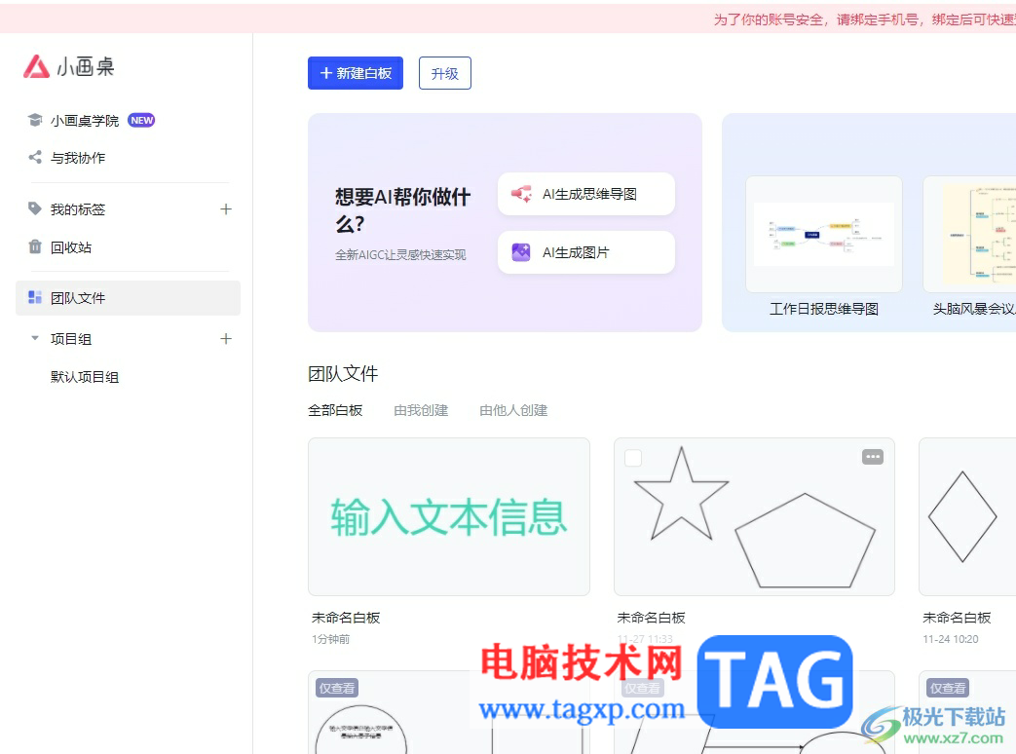Click the 升级 button

click(444, 73)
